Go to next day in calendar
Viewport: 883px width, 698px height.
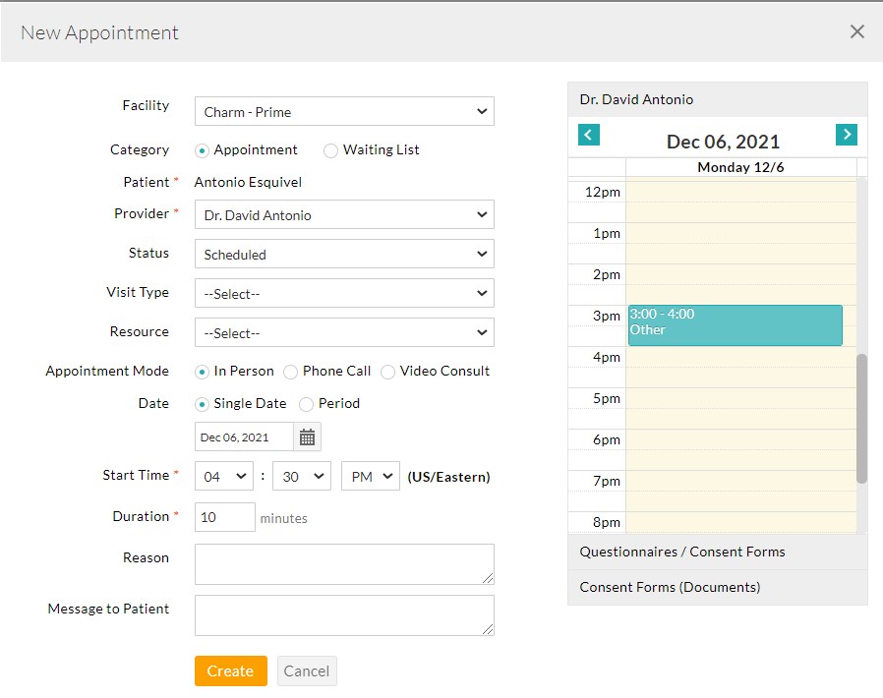click(x=846, y=135)
